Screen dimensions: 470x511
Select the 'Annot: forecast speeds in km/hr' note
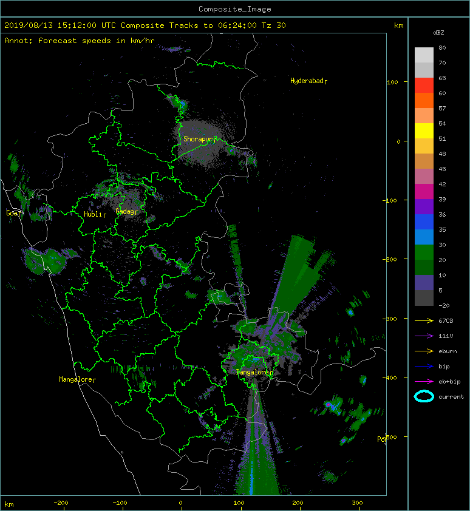tap(80, 41)
